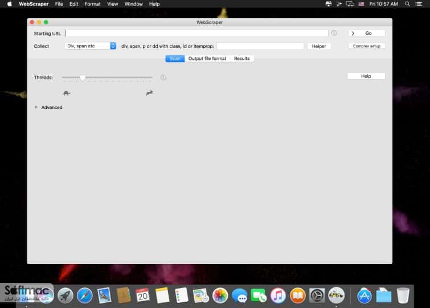Open Calendar showing 20 in dock

(142, 295)
